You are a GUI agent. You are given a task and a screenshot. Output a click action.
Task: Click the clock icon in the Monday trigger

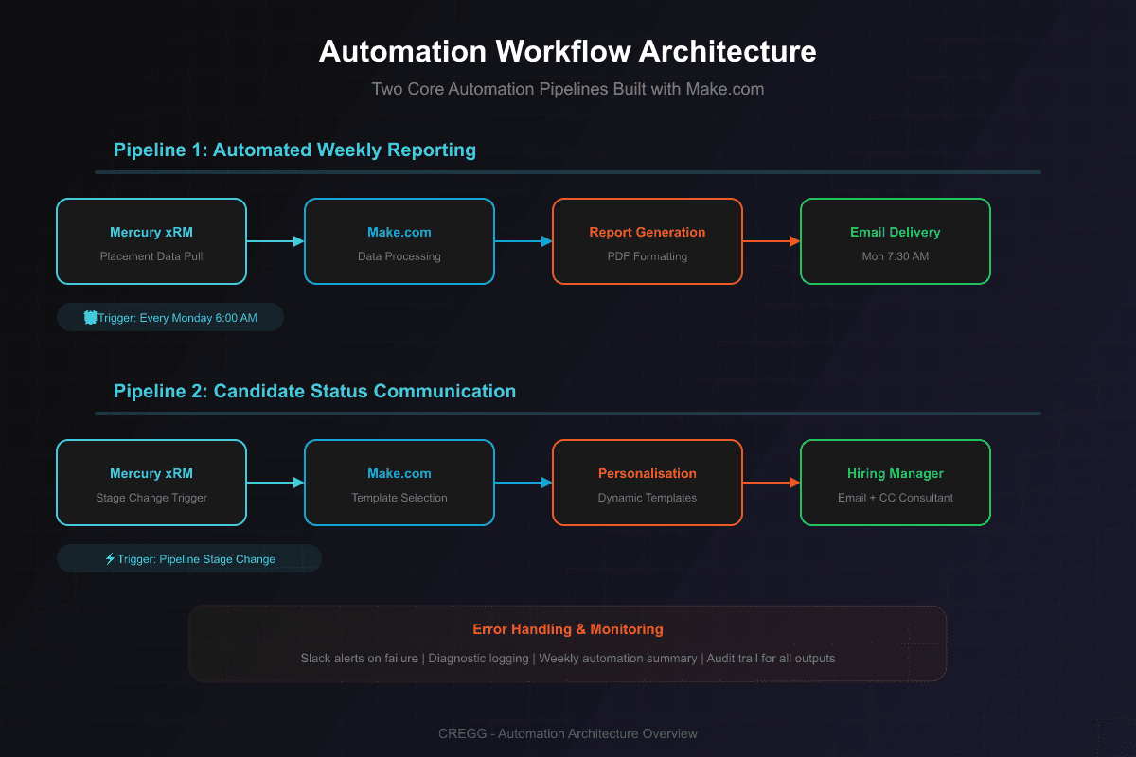point(90,318)
